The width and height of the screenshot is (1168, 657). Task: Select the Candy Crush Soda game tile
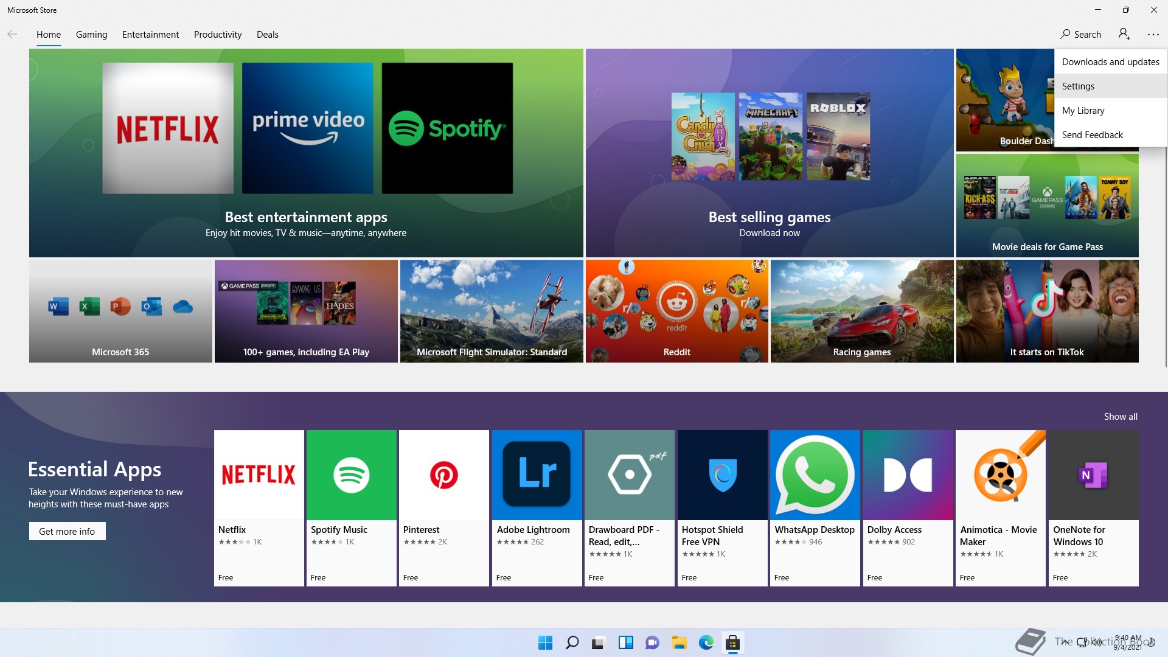(703, 136)
